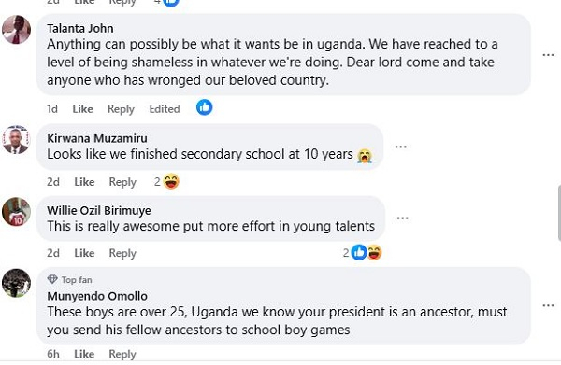Click the Top fan diamond badge icon
The image size is (561, 365).
click(x=52, y=279)
